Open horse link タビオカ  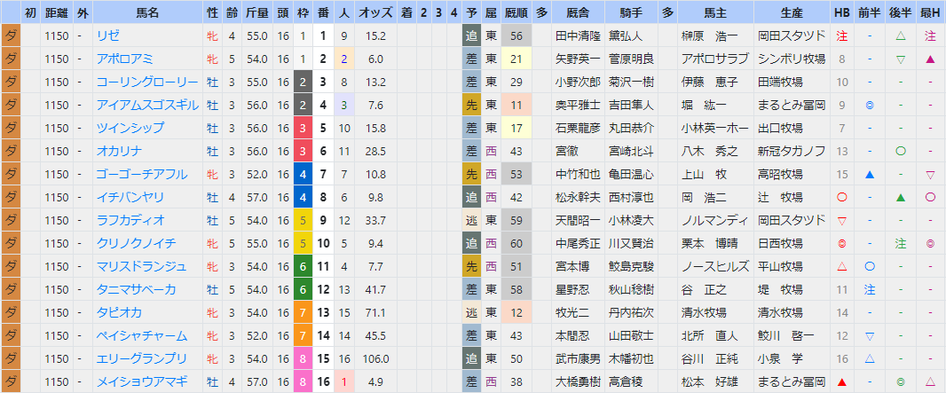point(120,312)
